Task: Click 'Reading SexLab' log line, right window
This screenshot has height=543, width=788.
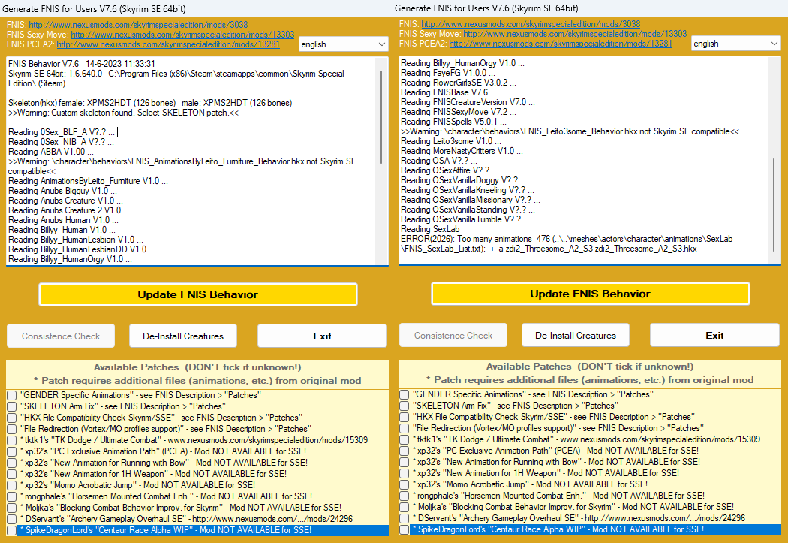Action: coord(430,229)
